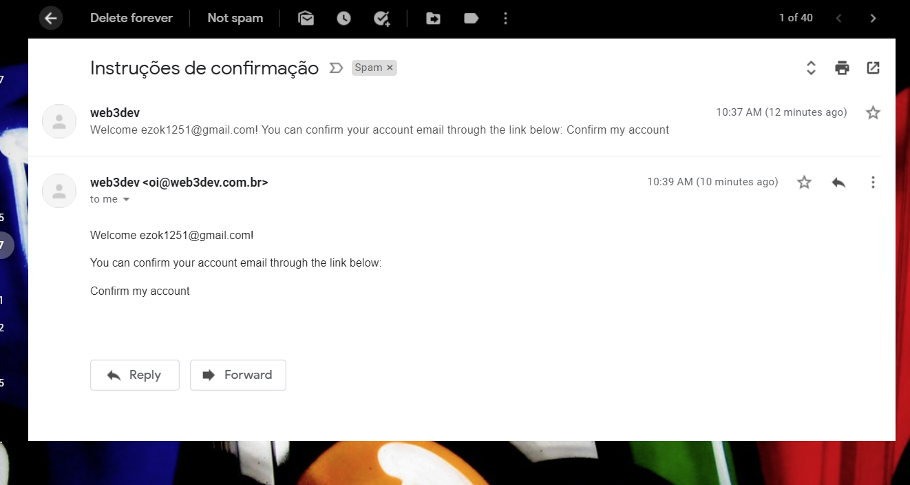Viewport: 910px width, 485px height.
Task: Star the first web3dev message
Action: pyautogui.click(x=873, y=112)
